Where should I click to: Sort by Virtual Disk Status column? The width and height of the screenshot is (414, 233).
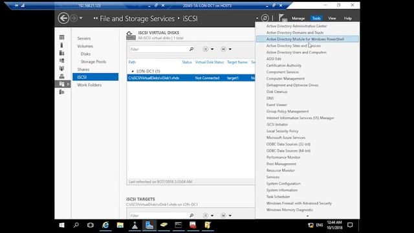pyautogui.click(x=210, y=62)
